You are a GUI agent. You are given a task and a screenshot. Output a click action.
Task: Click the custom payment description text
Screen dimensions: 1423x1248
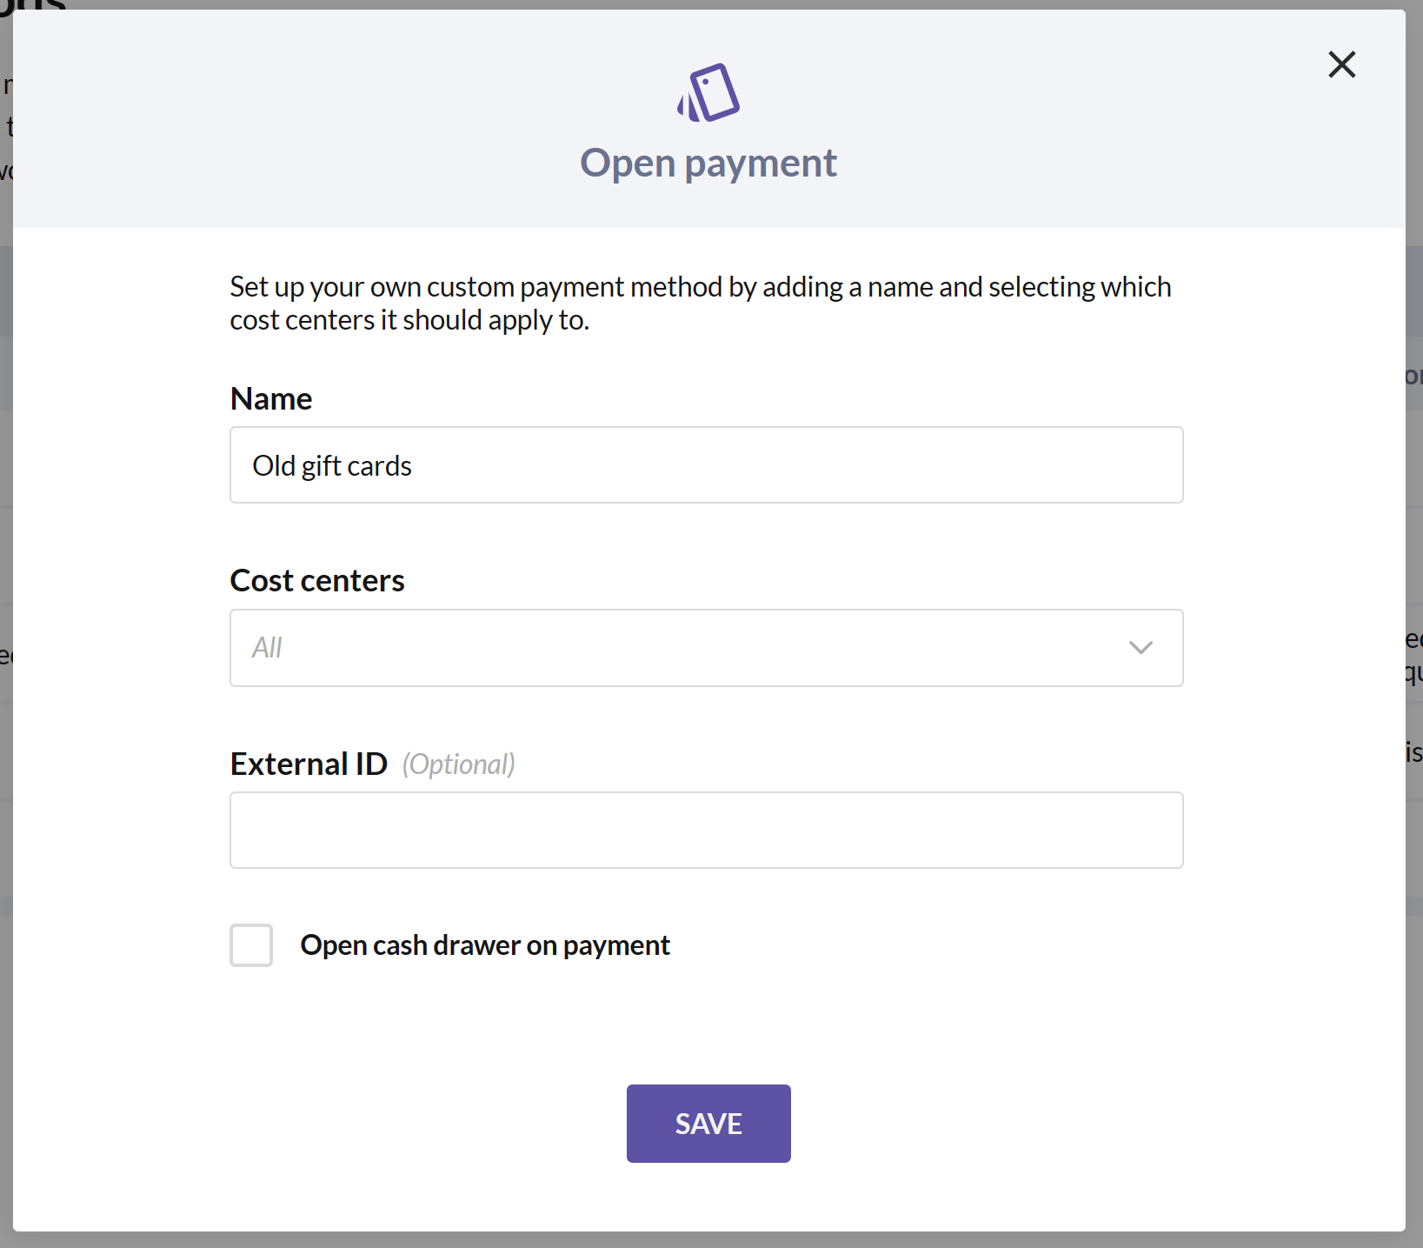tap(701, 304)
